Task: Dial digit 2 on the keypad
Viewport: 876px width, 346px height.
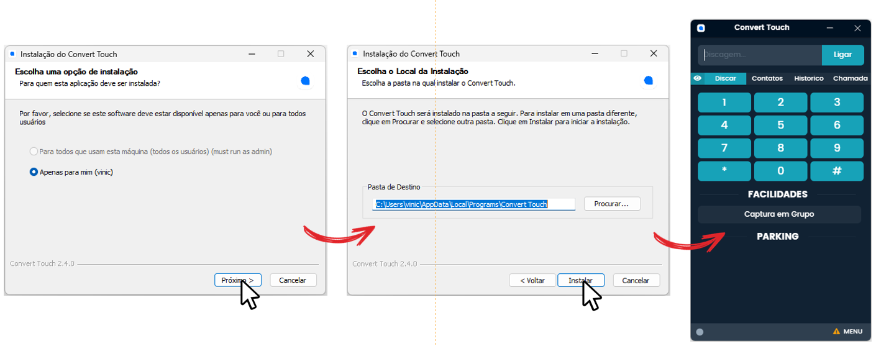Action: (x=781, y=102)
